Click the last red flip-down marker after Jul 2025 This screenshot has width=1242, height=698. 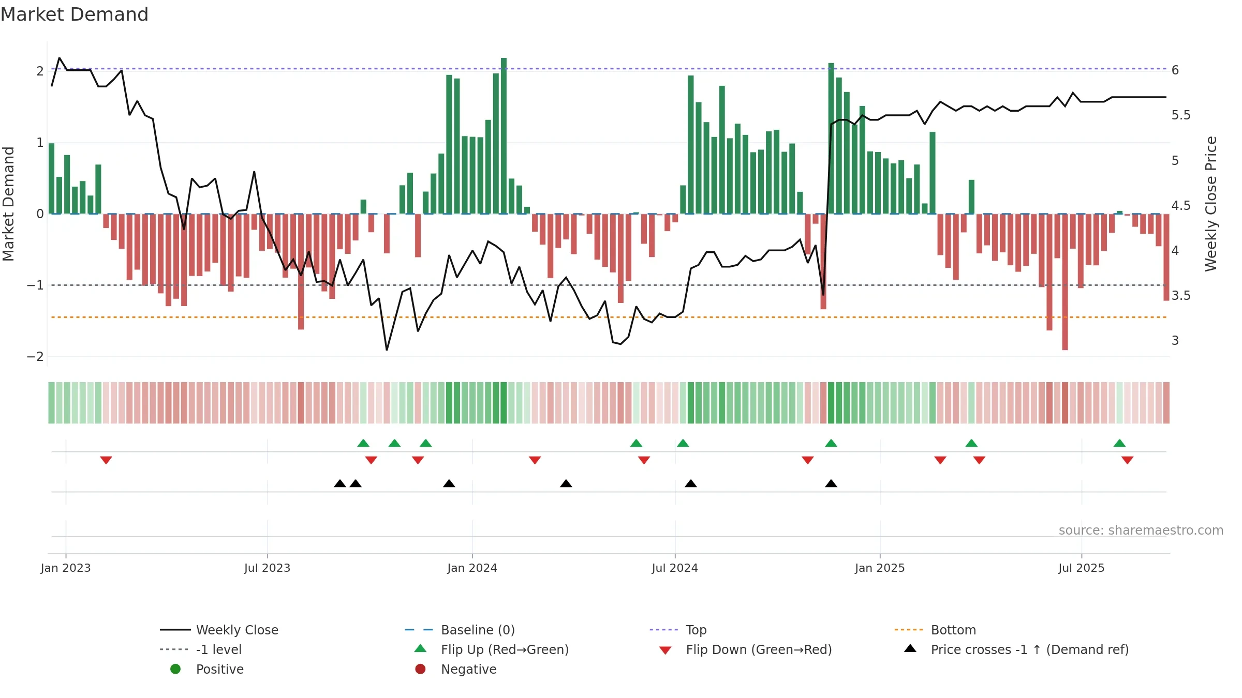[x=1128, y=460]
